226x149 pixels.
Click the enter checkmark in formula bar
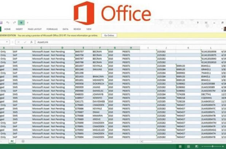click(x=25, y=42)
